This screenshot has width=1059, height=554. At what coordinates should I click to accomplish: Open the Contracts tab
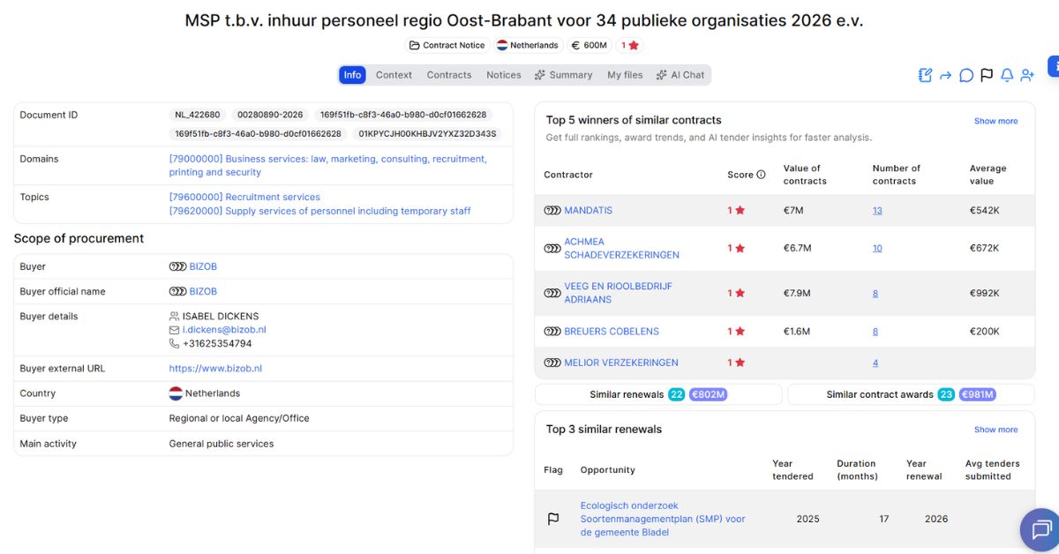pos(449,75)
